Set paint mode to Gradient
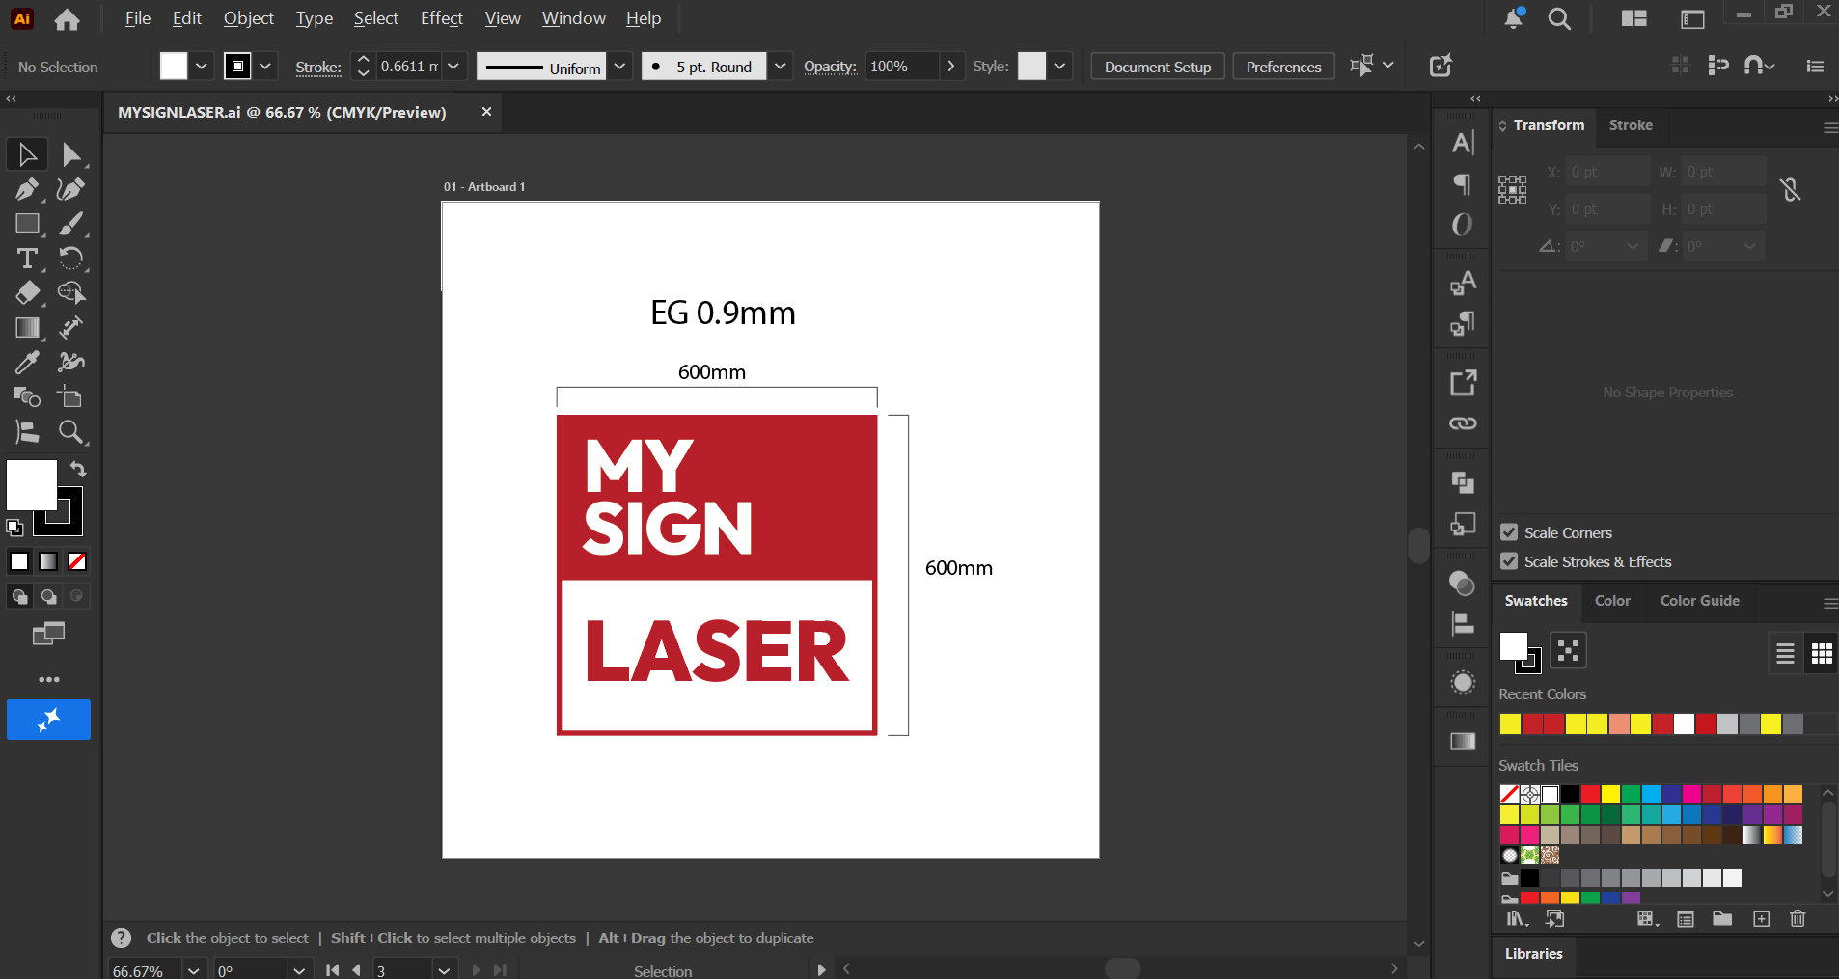1839x979 pixels. tap(48, 561)
